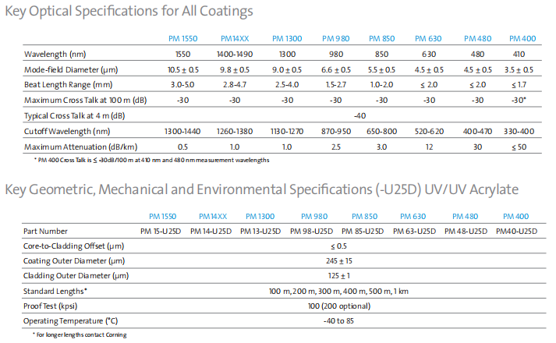Click the '400-470' cutoff wavelength value

tap(478, 132)
